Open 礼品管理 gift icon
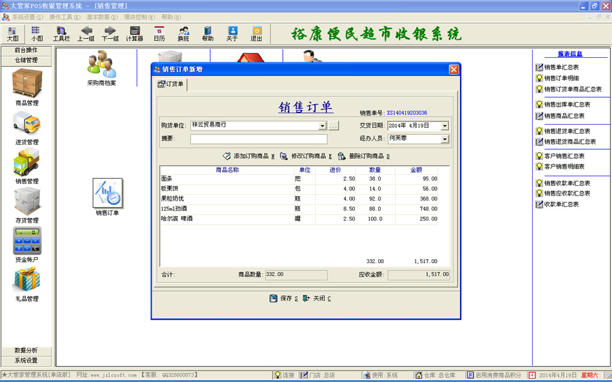The width and height of the screenshot is (612, 382). coord(27,284)
